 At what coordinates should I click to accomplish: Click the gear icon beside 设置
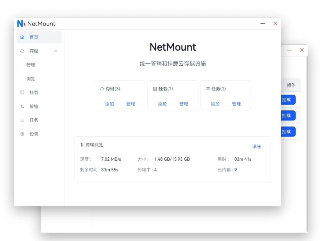pos(22,134)
